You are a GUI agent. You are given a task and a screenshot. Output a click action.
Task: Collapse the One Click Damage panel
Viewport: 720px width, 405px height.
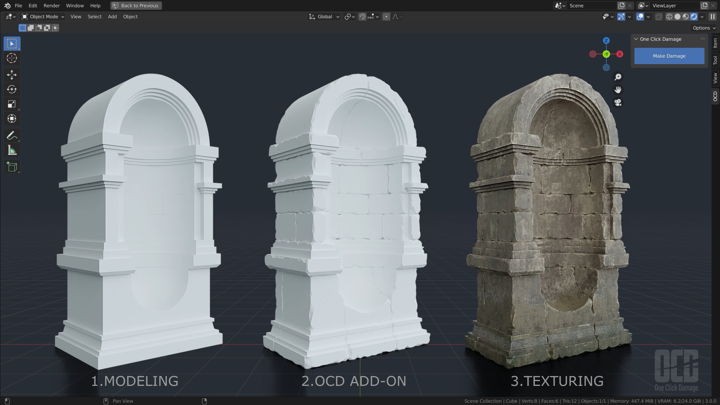pos(636,39)
